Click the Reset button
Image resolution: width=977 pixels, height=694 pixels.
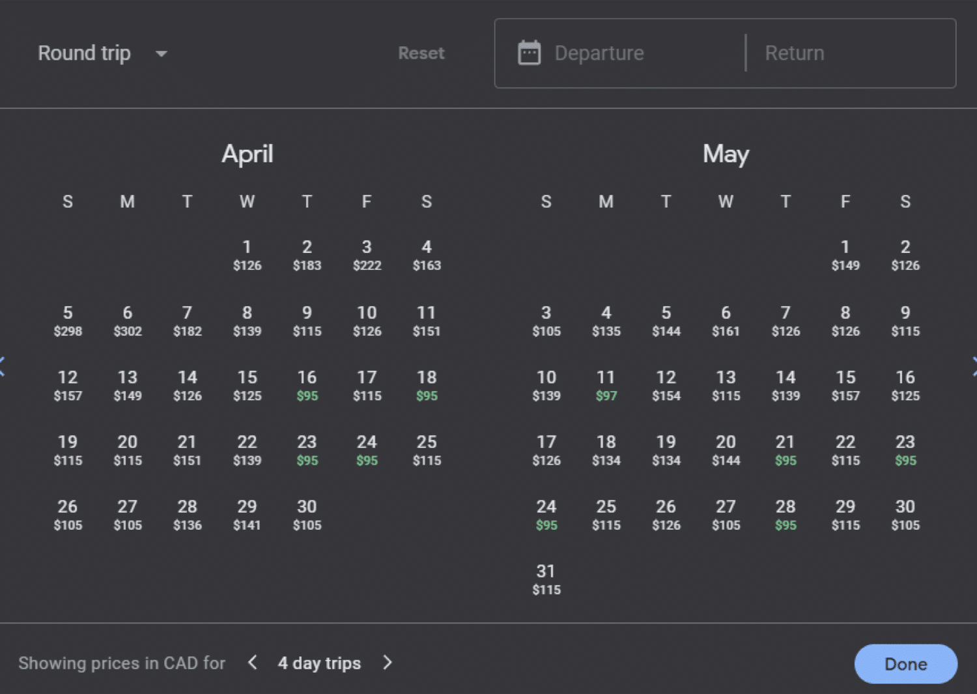pos(421,53)
